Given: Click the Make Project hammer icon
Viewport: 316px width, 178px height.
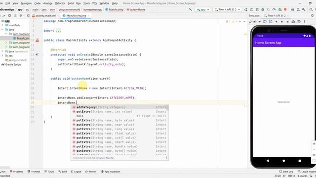Looking at the screenshot, I should click(x=190, y=9).
